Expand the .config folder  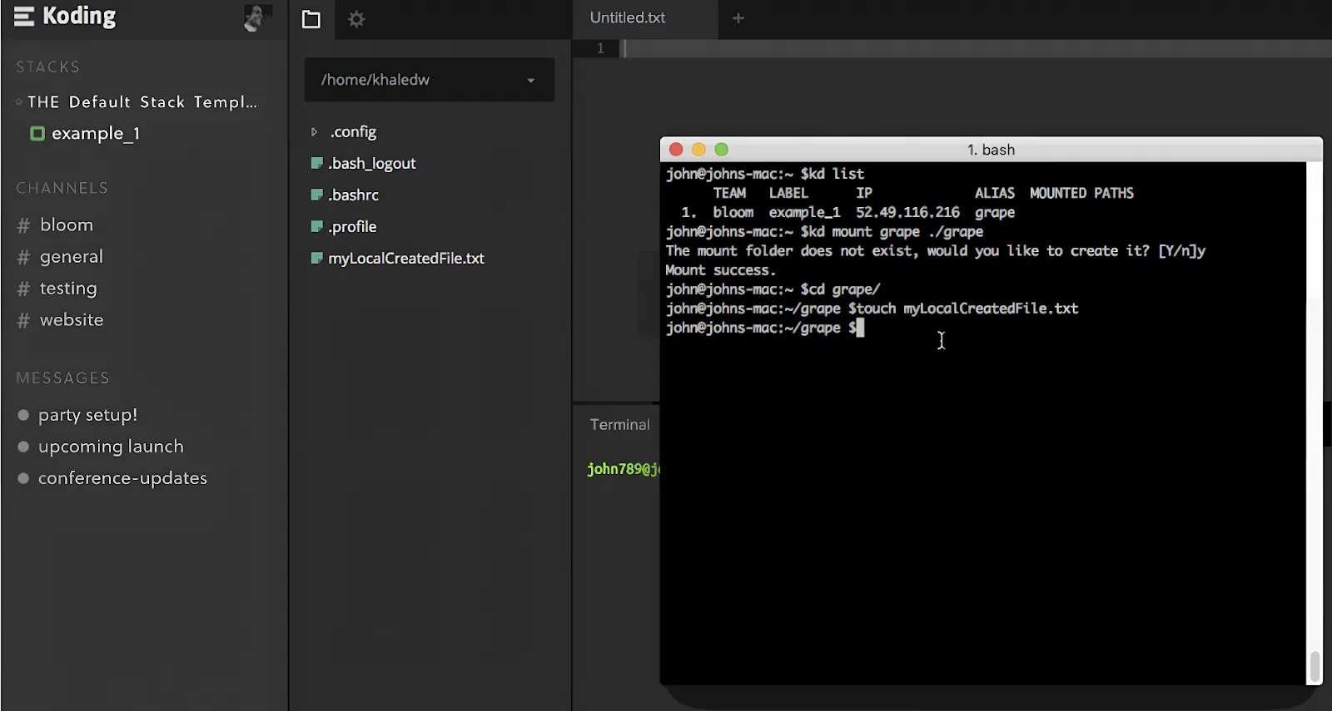pyautogui.click(x=314, y=131)
